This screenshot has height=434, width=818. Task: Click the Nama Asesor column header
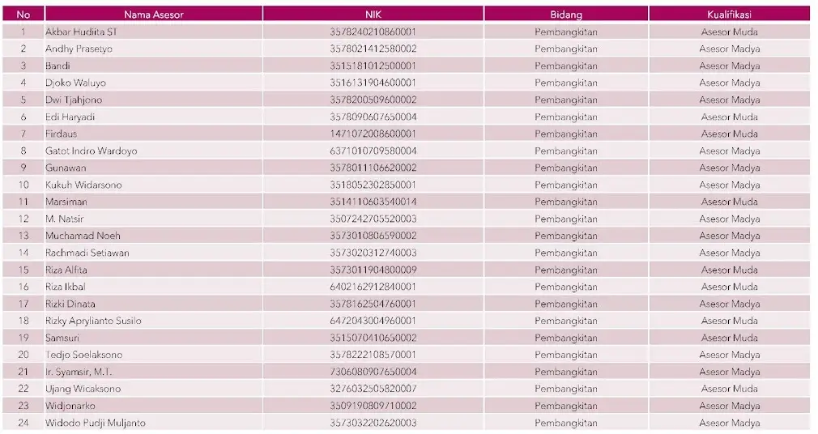(153, 14)
